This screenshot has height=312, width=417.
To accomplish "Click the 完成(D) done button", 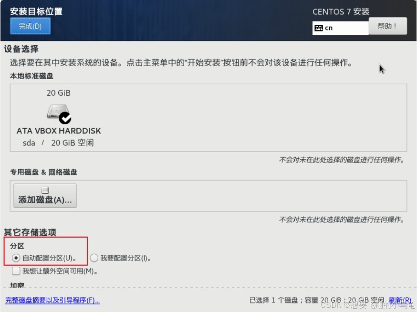I will pyautogui.click(x=31, y=26).
